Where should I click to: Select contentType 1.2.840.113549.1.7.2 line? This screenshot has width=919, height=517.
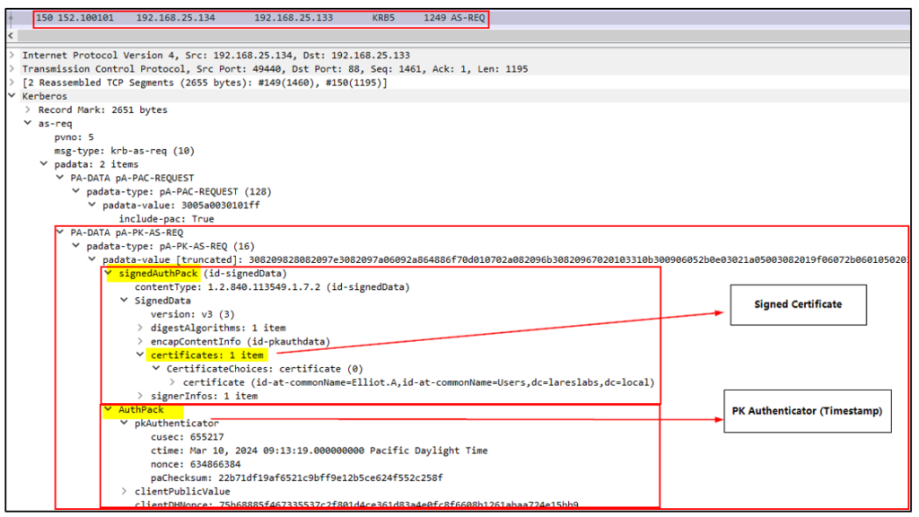click(x=272, y=286)
